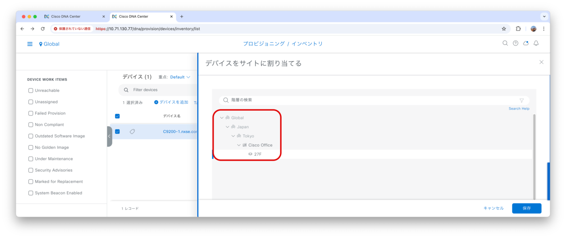Select the Cisco Office building node
Viewport: 566px width, 238px height.
(x=260, y=145)
